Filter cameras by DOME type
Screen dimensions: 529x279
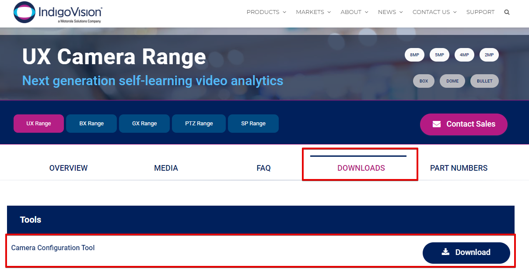coord(452,81)
